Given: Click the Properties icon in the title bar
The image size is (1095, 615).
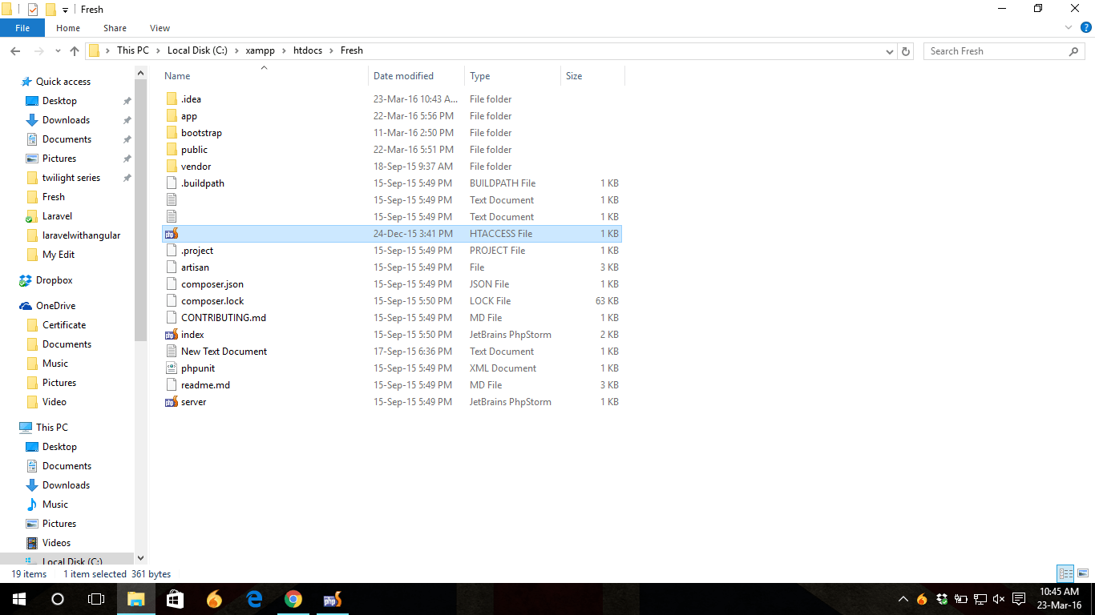Looking at the screenshot, I should pos(32,10).
